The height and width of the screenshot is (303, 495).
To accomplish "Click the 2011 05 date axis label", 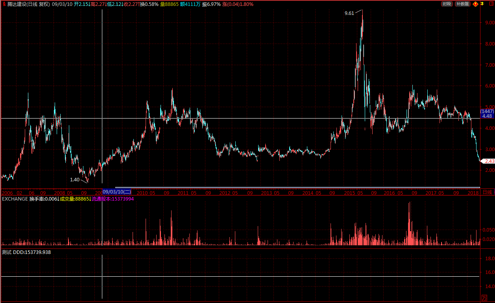I will pos(187,193).
